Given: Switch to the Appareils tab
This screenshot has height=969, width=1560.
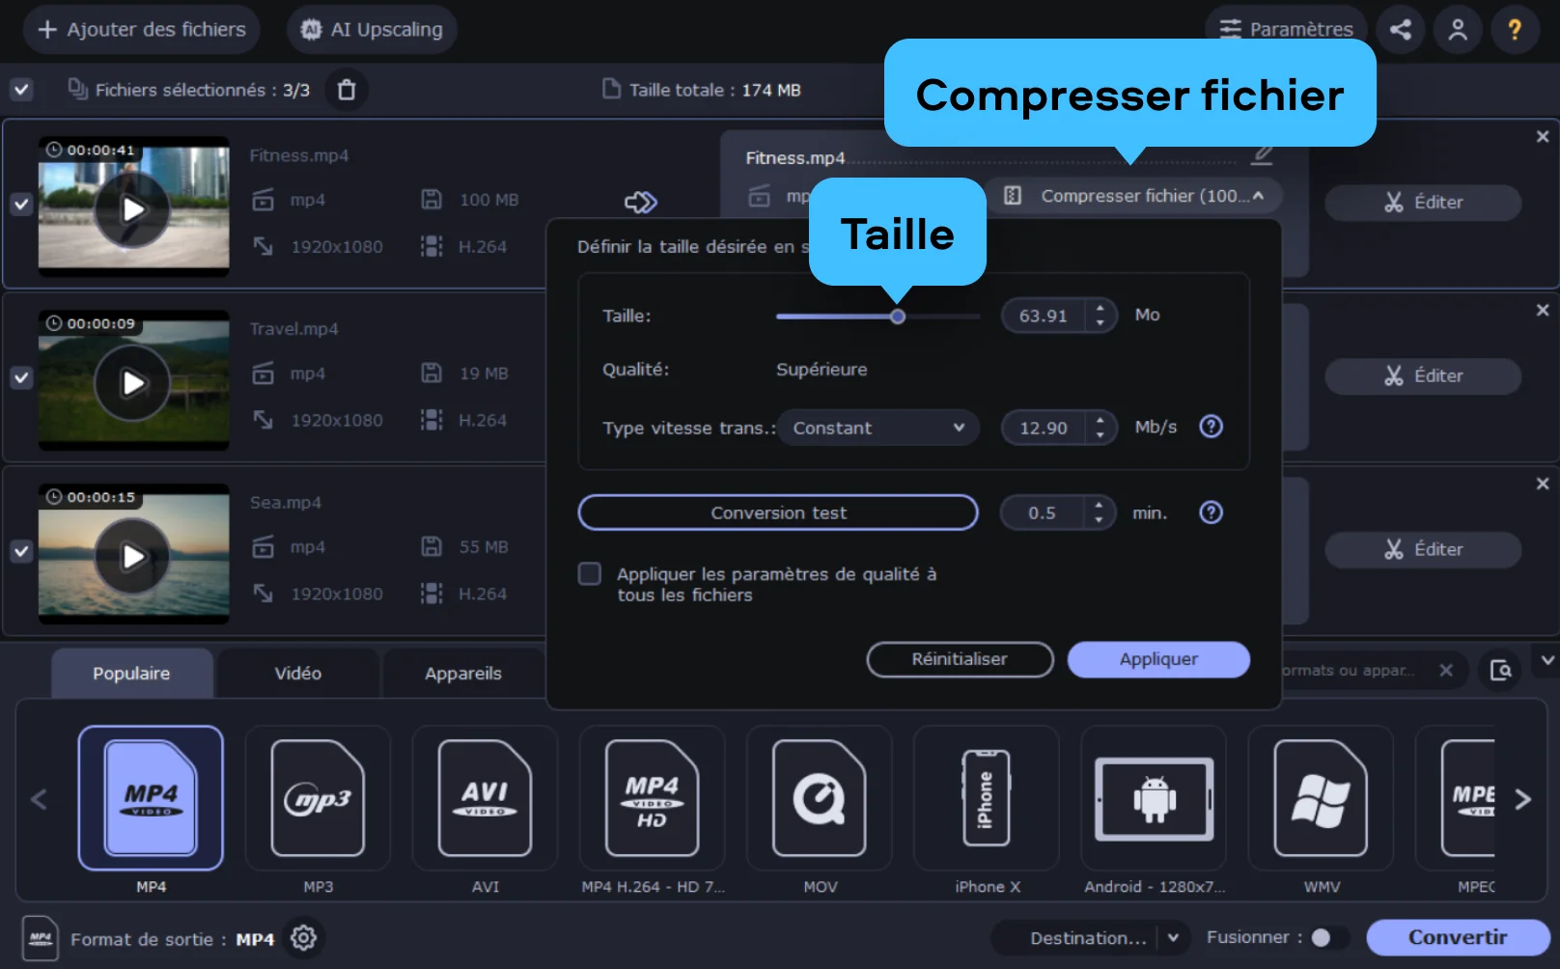Looking at the screenshot, I should click(463, 673).
